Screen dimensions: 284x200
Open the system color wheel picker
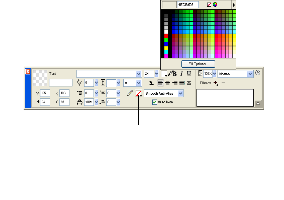(x=215, y=5)
